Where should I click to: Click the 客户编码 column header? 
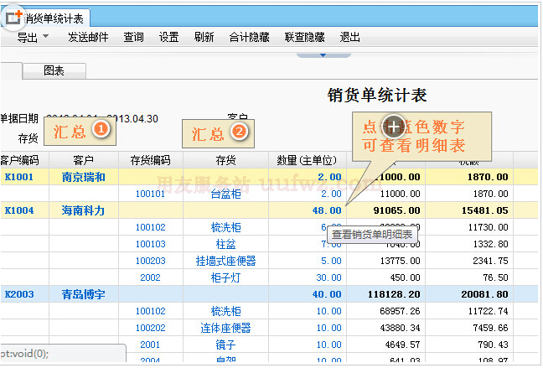pyautogui.click(x=20, y=160)
